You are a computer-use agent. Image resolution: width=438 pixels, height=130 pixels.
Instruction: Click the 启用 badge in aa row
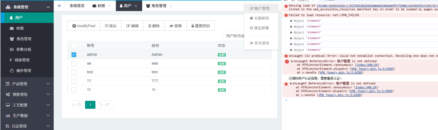point(222,64)
